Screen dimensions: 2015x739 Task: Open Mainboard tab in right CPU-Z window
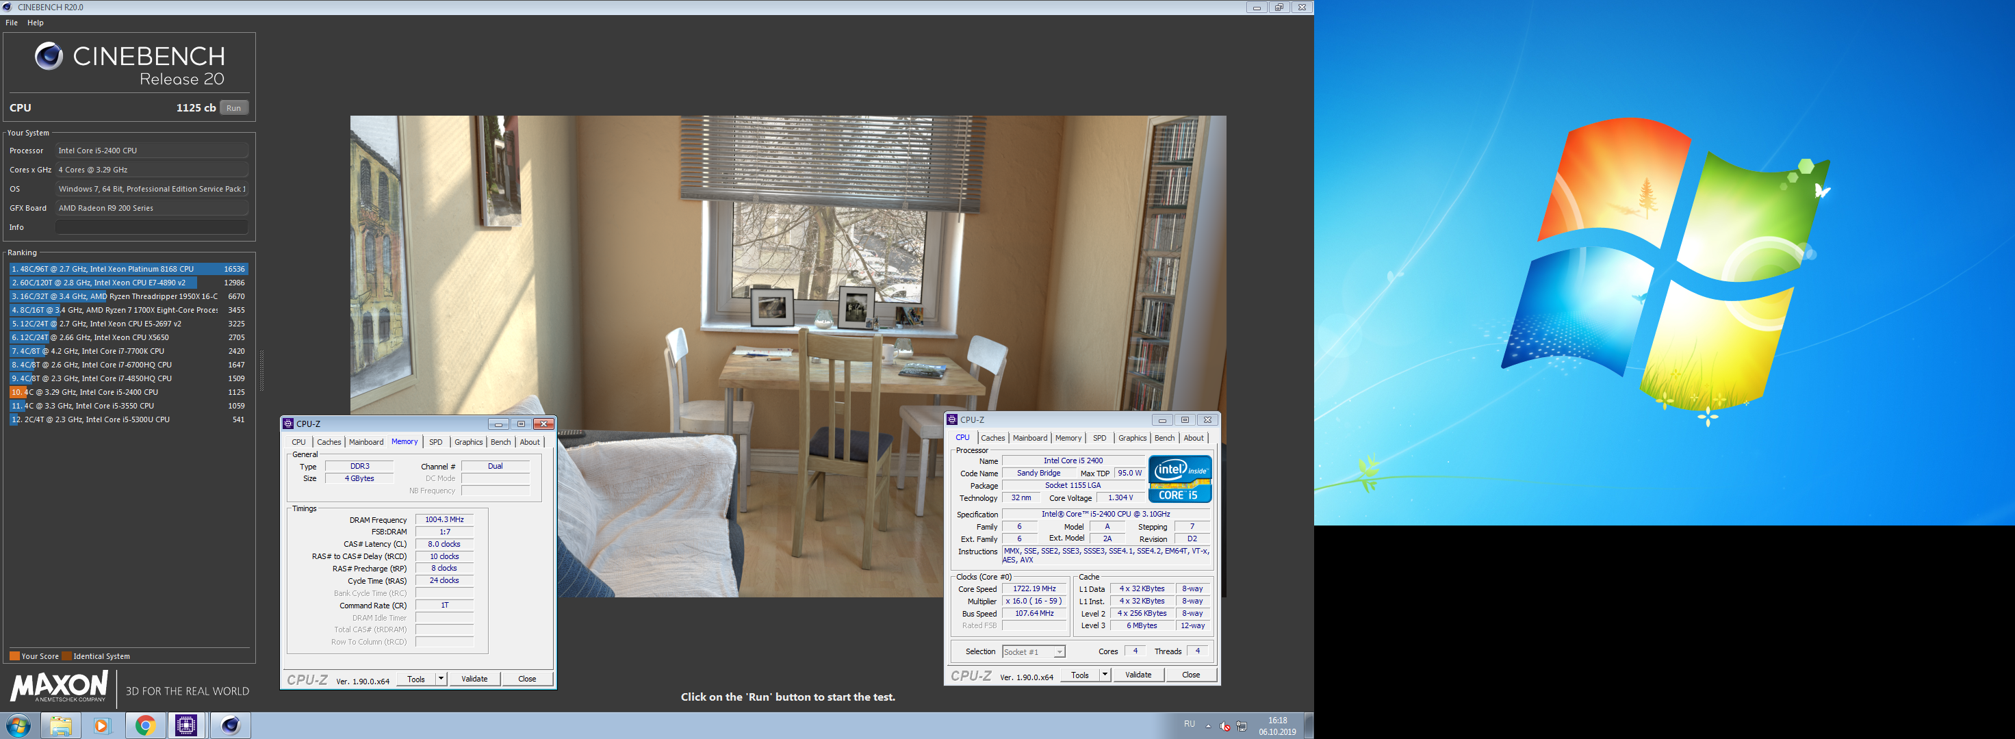point(1030,438)
